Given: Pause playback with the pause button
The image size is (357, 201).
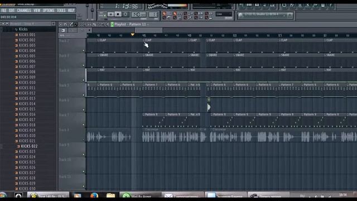Looking at the screenshot, I should (110, 15).
